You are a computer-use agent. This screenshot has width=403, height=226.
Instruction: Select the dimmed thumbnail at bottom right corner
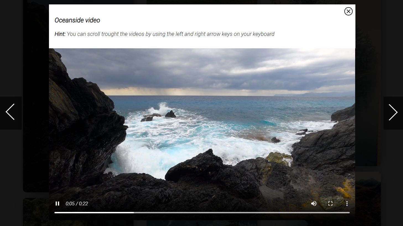point(368,199)
